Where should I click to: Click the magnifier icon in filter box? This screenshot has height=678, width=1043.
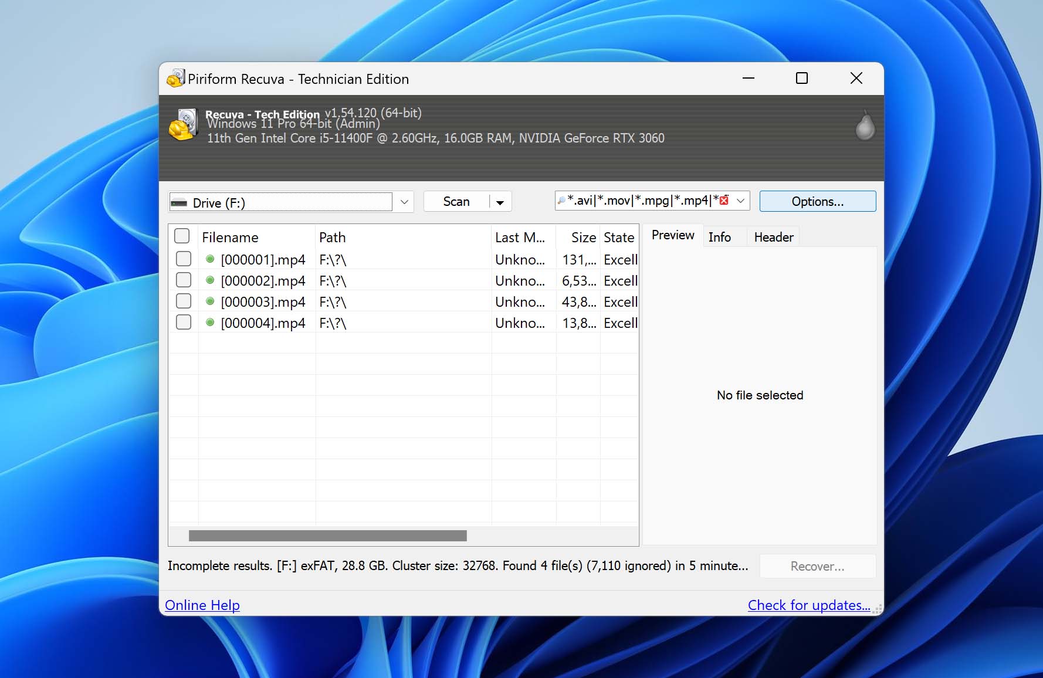[x=561, y=201]
